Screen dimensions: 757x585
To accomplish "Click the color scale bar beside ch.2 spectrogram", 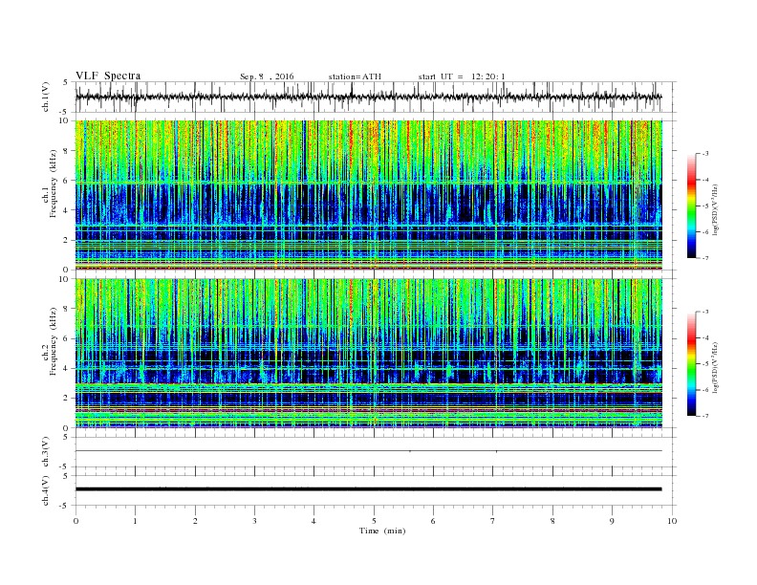I will click(691, 363).
